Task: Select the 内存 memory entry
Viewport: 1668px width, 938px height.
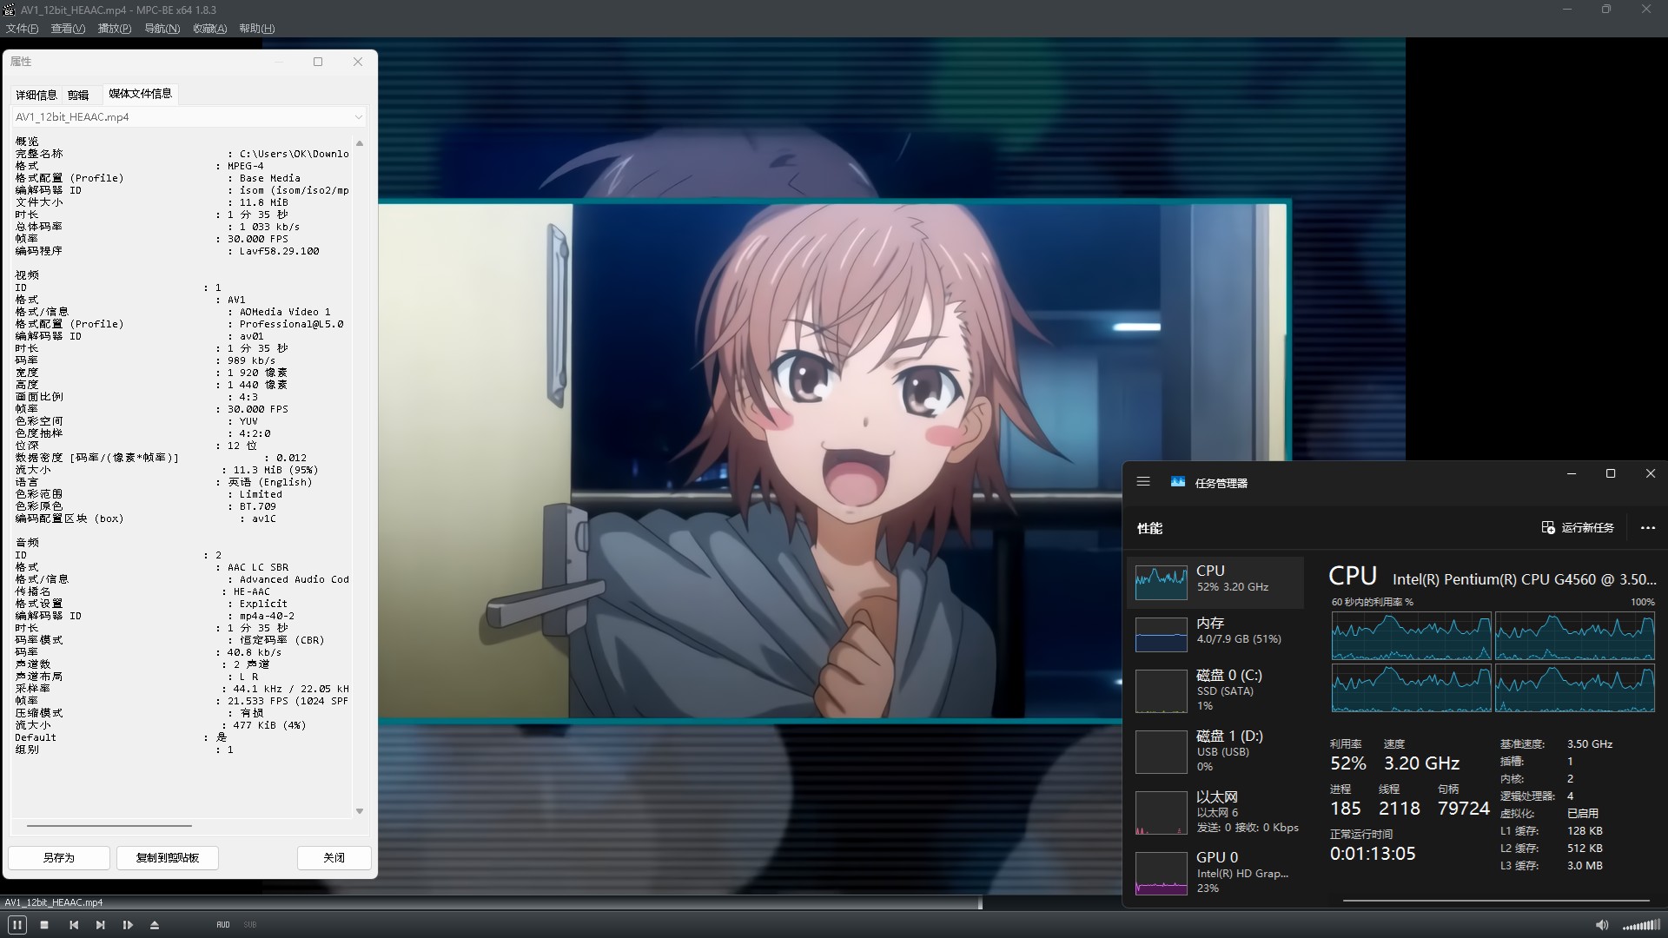Action: [1215, 634]
